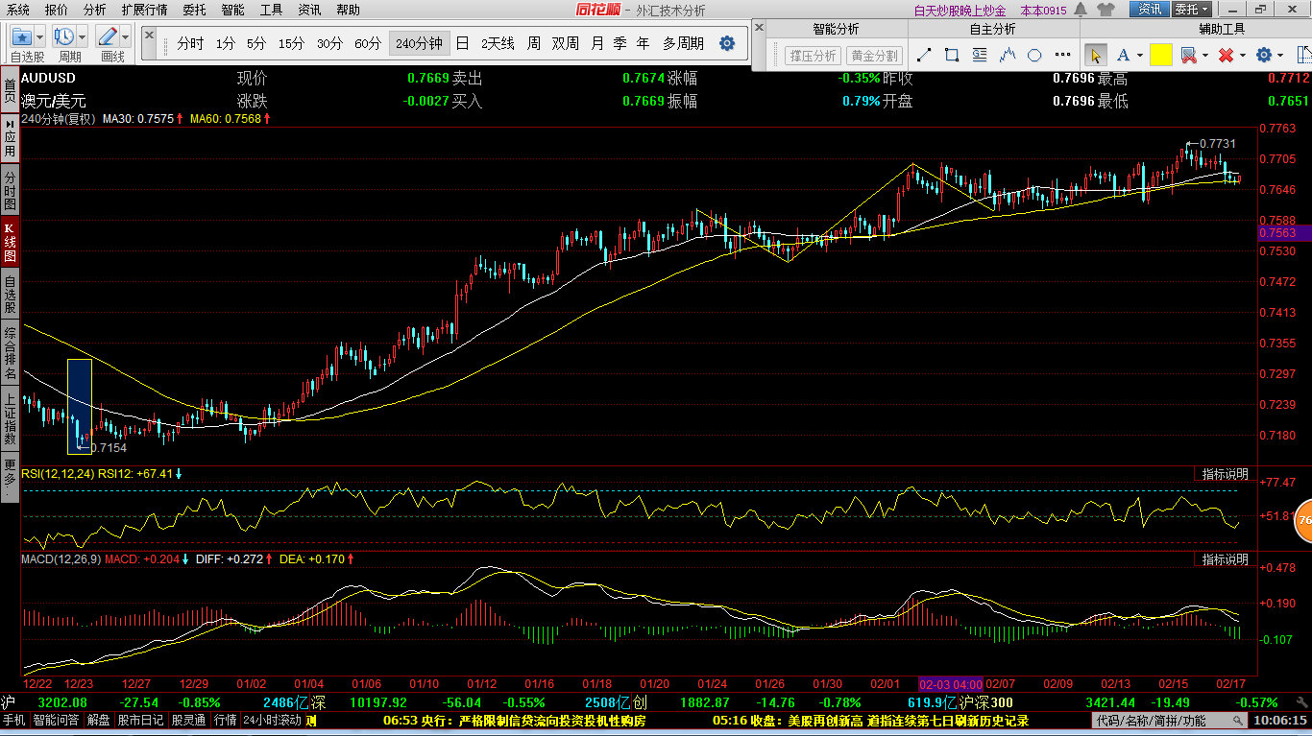Open the 首页 sidebar tab
Image resolution: width=1312 pixels, height=736 pixels.
10,91
